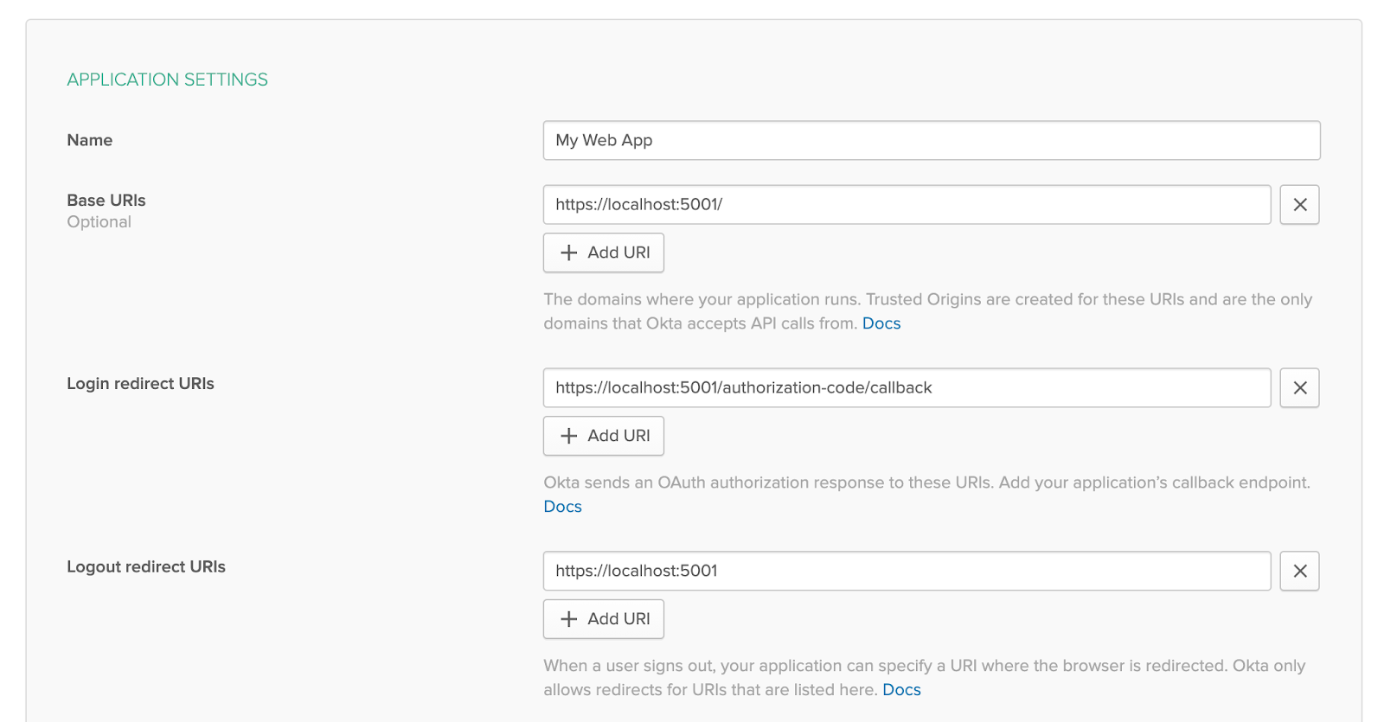Add URI under Login redirect URIs
The width and height of the screenshot is (1384, 722).
click(604, 436)
